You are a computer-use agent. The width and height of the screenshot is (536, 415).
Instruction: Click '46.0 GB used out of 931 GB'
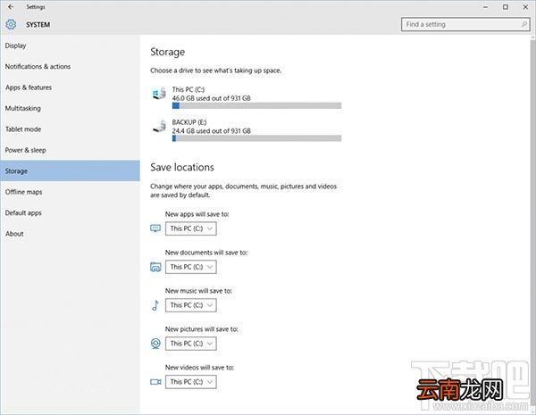(211, 98)
